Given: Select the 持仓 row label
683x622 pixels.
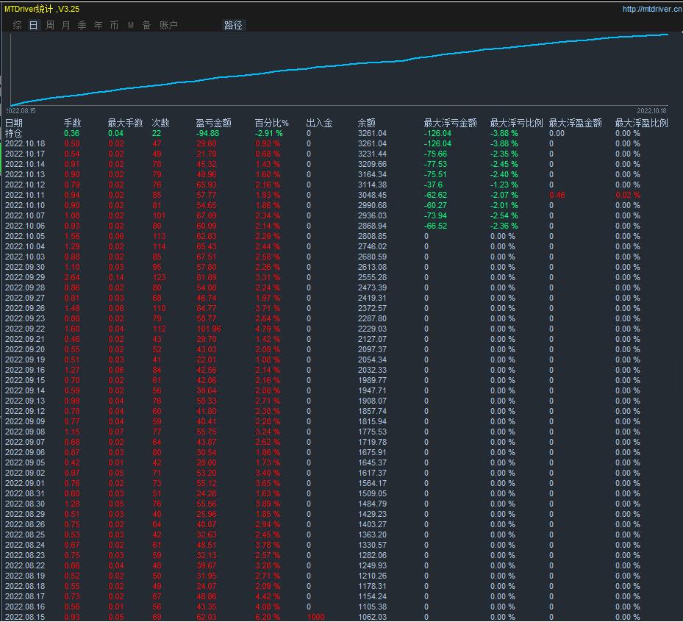Looking at the screenshot, I should (x=13, y=133).
